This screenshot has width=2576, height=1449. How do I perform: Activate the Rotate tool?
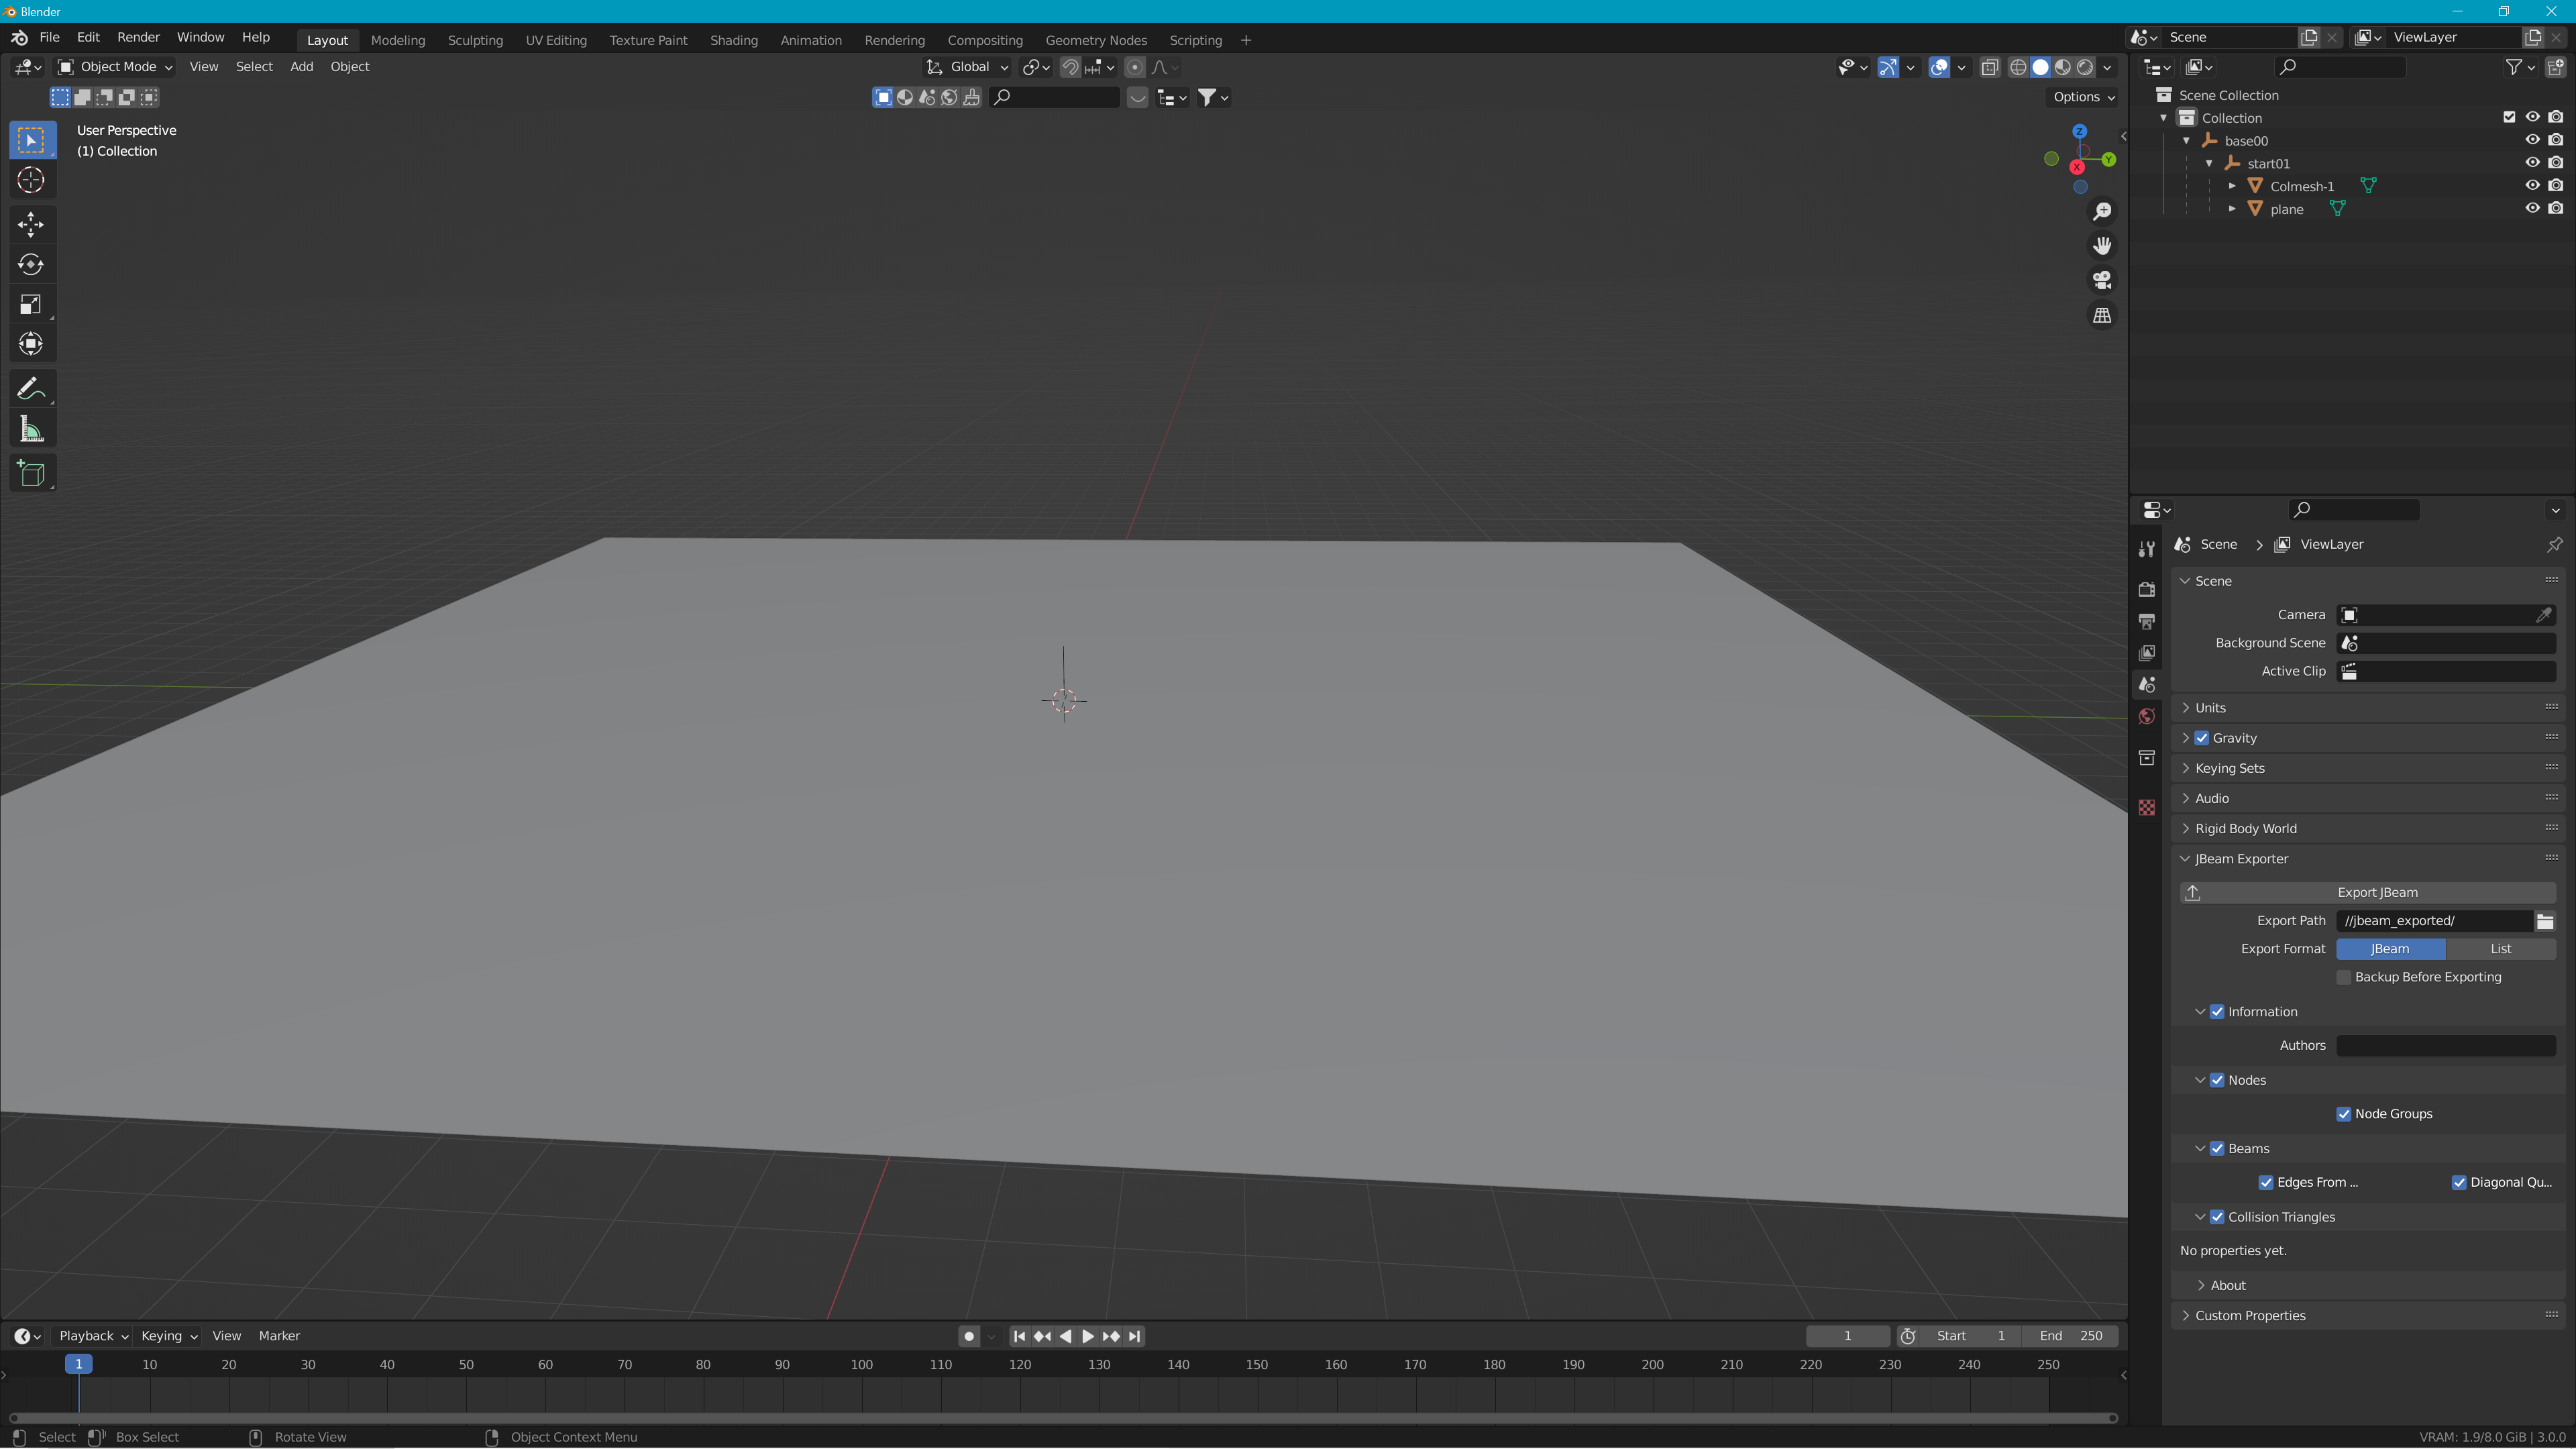31,264
